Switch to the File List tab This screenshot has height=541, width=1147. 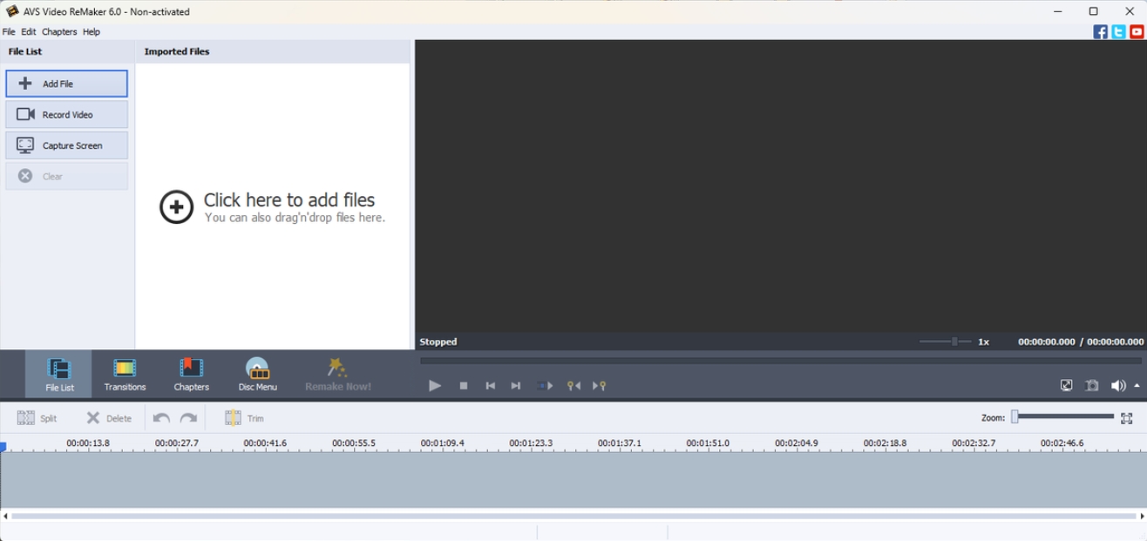click(x=59, y=375)
